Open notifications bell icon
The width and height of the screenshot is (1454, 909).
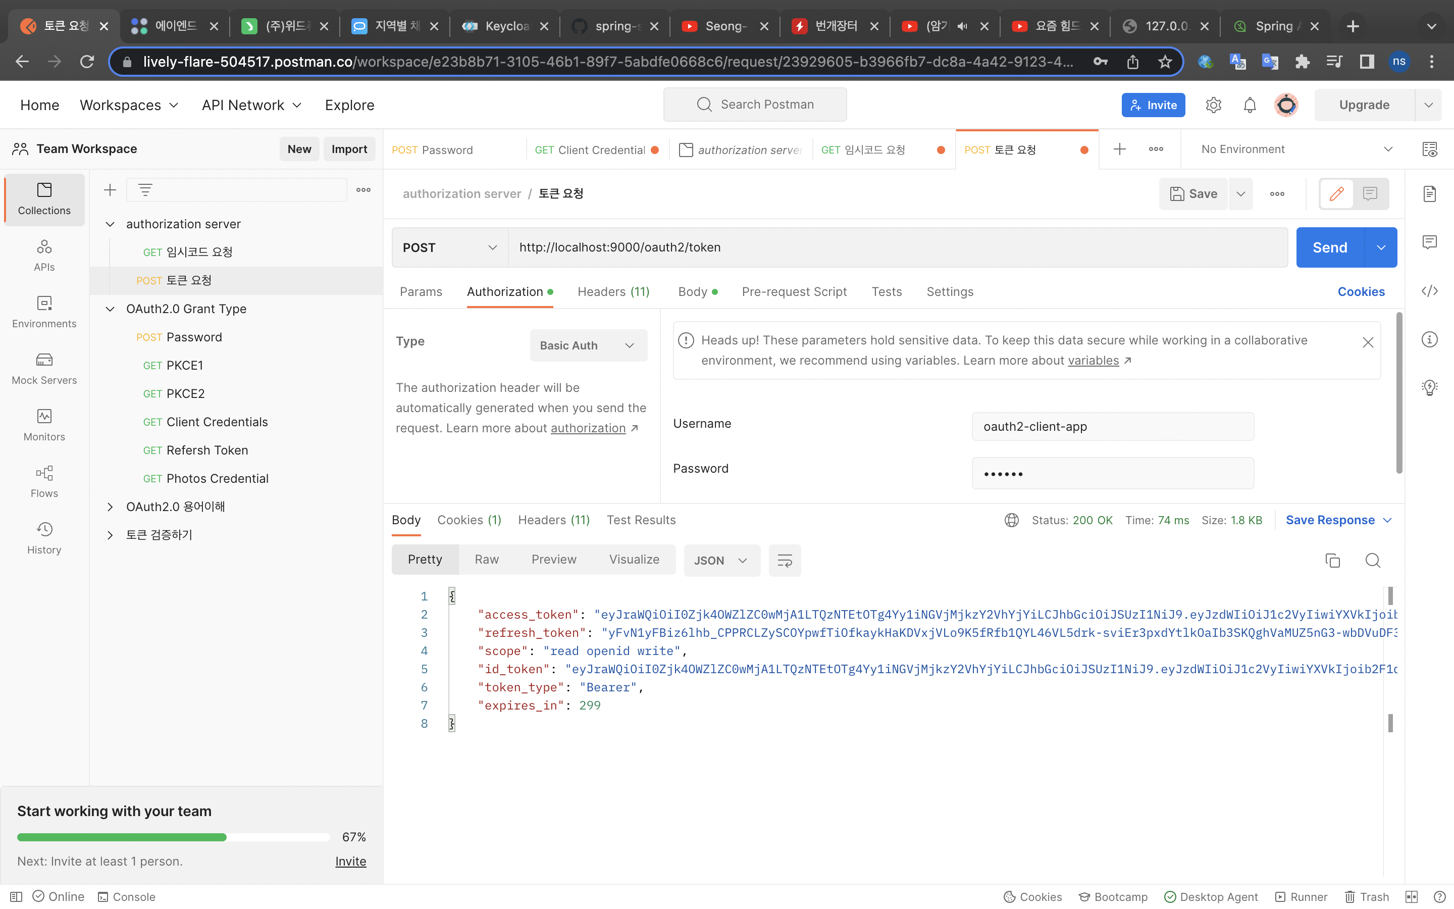click(x=1250, y=105)
